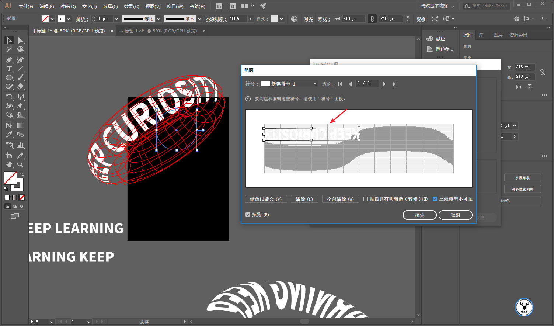554x326 pixels.
Task: Swap fill and stroke arrows
Action: (x=22, y=174)
